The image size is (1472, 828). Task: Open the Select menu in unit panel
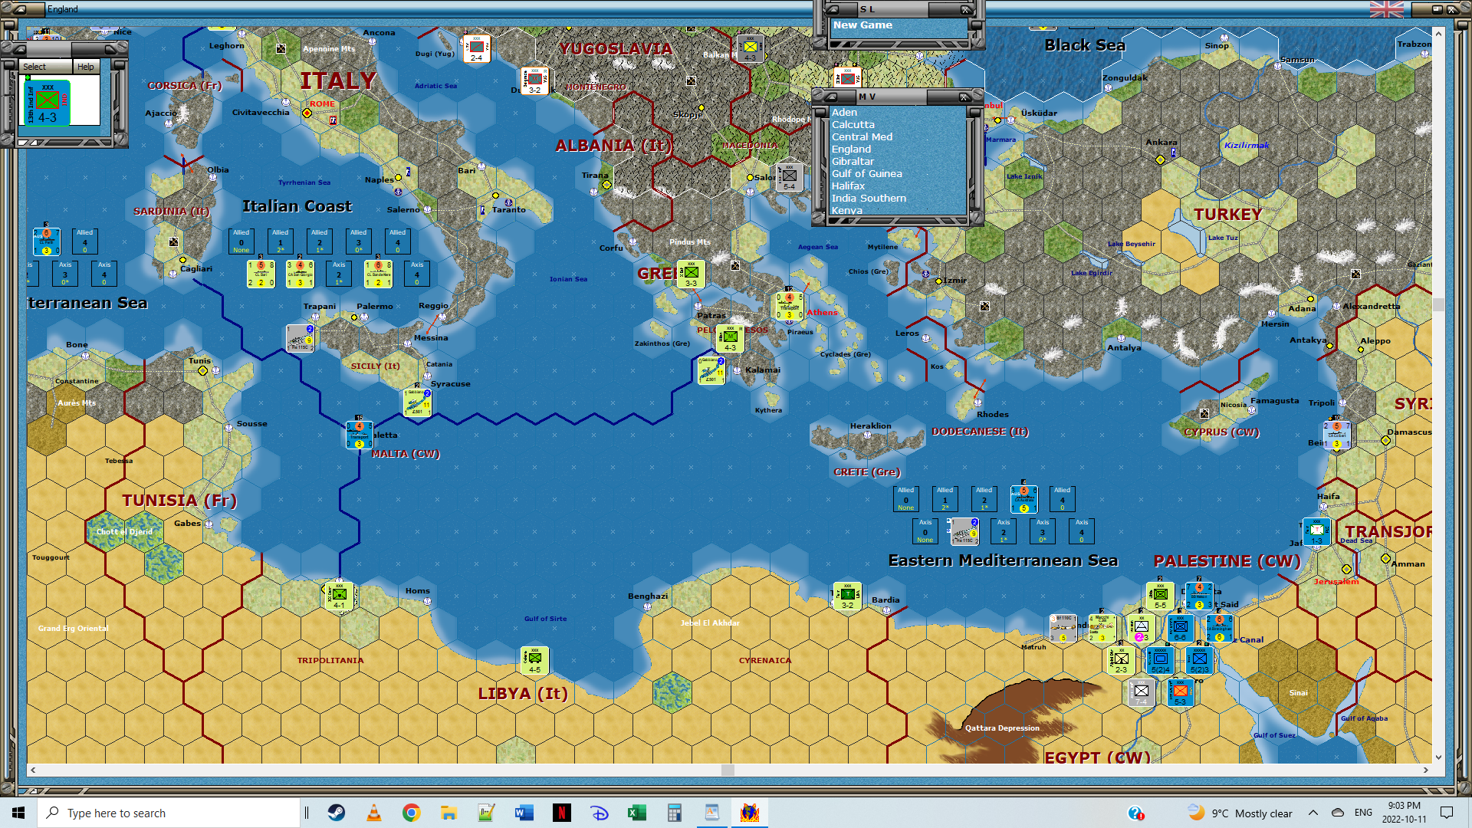[34, 67]
